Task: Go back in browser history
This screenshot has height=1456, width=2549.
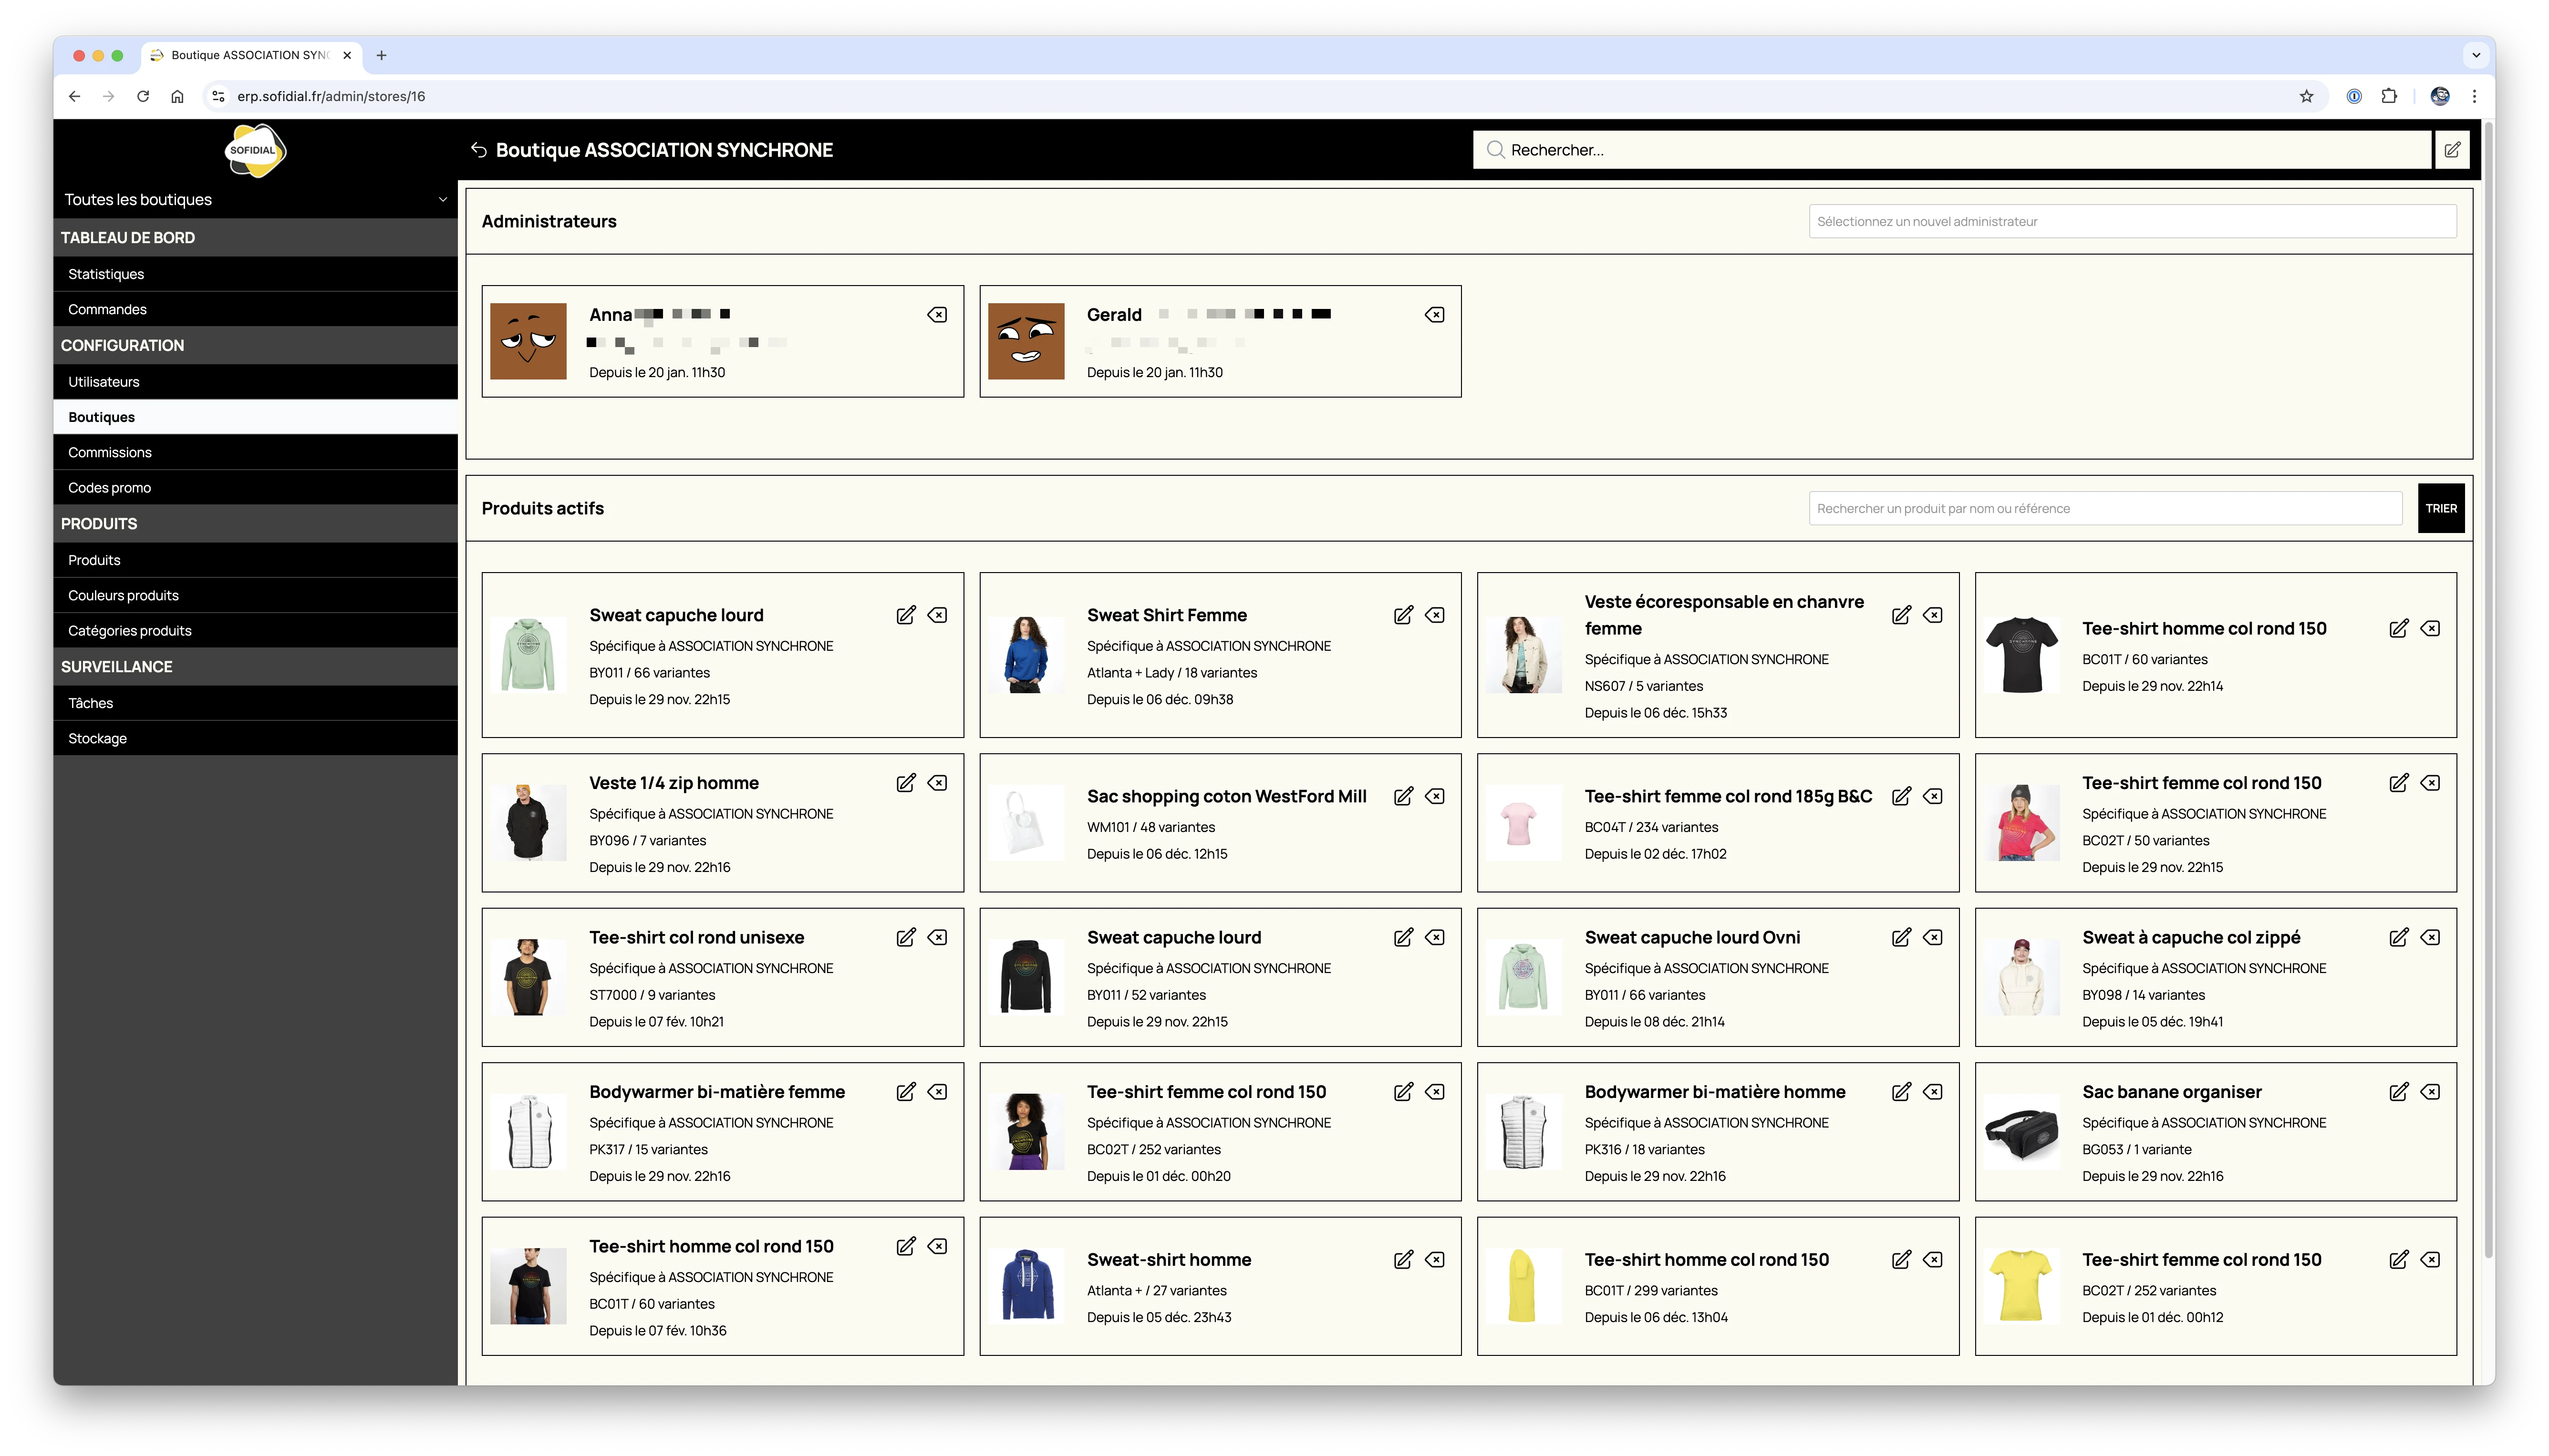Action: (74, 96)
